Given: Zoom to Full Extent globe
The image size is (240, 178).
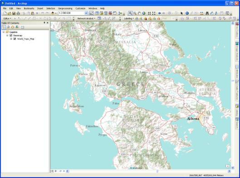Looking at the screenshot, I should [144, 13].
